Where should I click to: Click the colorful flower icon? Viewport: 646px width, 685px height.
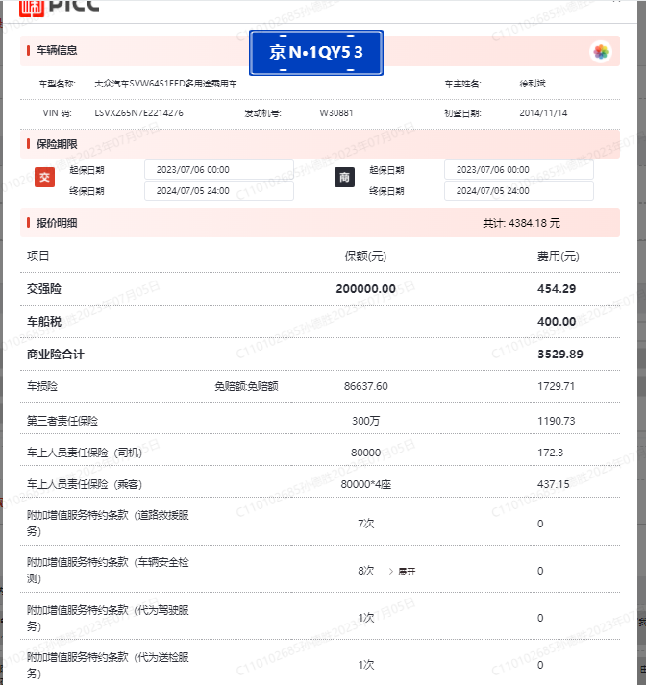pyautogui.click(x=601, y=52)
